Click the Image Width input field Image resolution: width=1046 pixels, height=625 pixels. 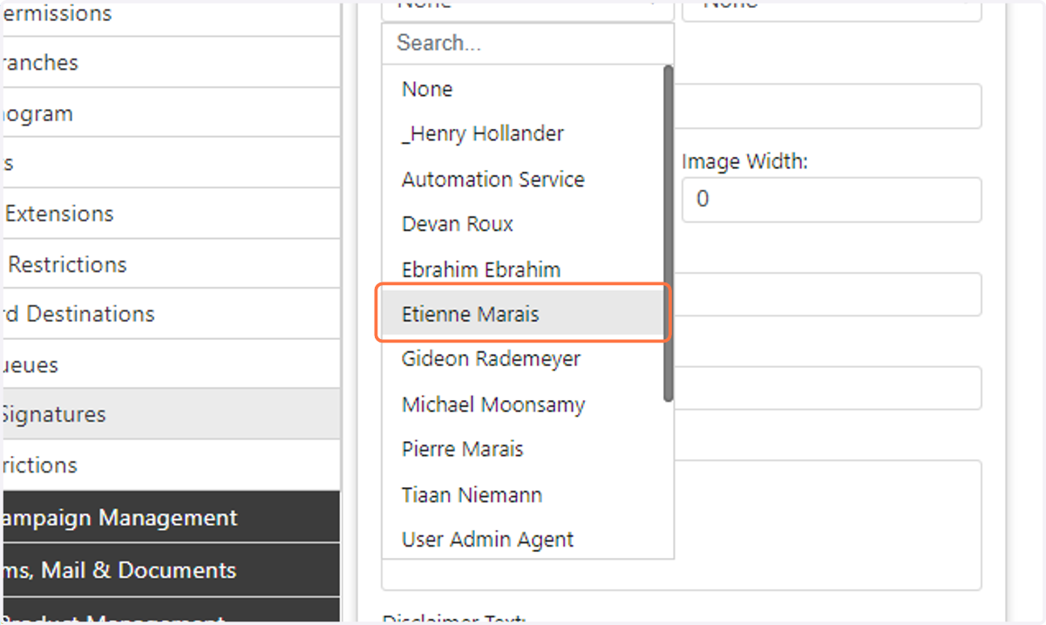pos(832,200)
